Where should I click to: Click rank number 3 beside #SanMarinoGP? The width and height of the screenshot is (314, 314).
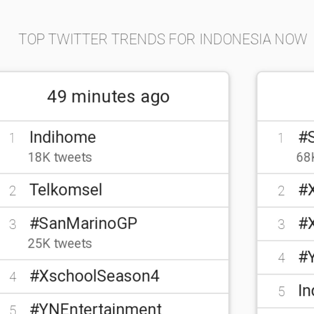pos(12,224)
